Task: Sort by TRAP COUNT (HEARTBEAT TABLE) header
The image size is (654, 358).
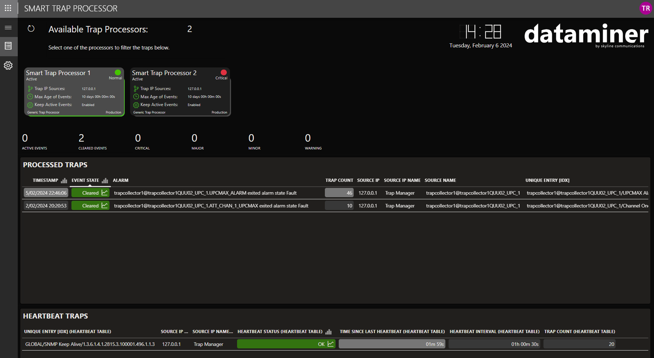Action: click(x=580, y=332)
